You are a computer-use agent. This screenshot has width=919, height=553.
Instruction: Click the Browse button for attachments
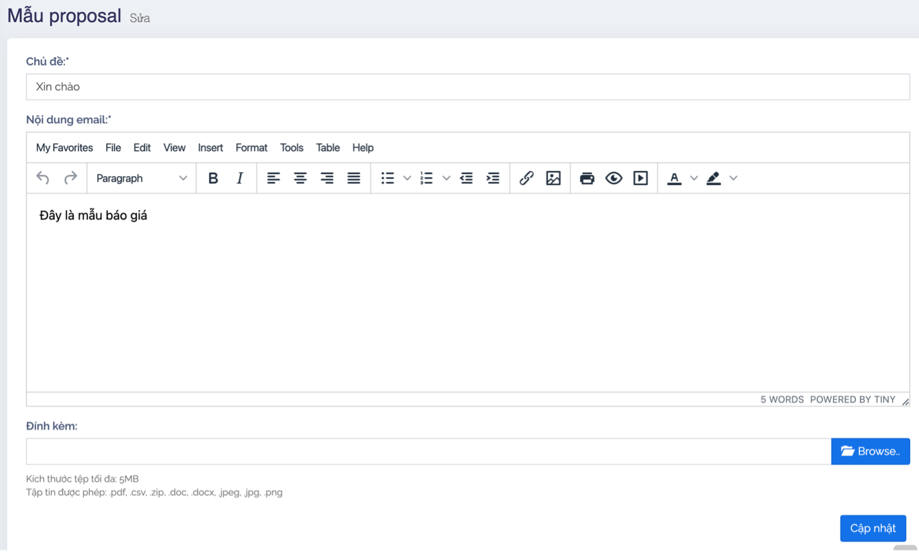[x=870, y=452]
